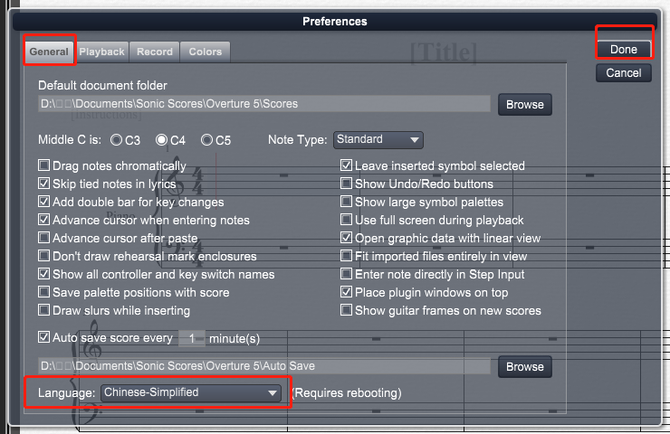The image size is (670, 434).
Task: Click the default document folder path field
Action: click(x=264, y=104)
